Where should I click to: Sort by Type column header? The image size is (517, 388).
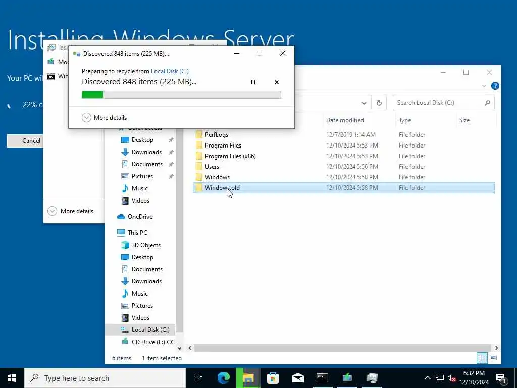(x=405, y=120)
